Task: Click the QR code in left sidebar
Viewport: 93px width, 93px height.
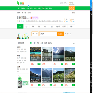Action: pyautogui.click(x=20, y=85)
